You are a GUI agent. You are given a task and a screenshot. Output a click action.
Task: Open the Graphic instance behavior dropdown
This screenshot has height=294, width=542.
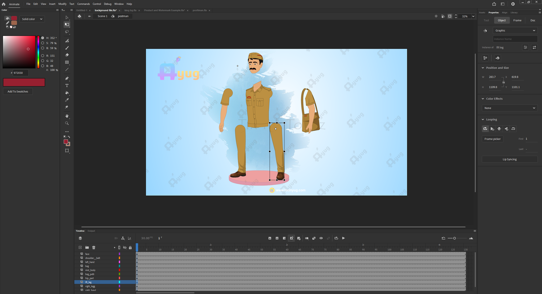coord(515,30)
